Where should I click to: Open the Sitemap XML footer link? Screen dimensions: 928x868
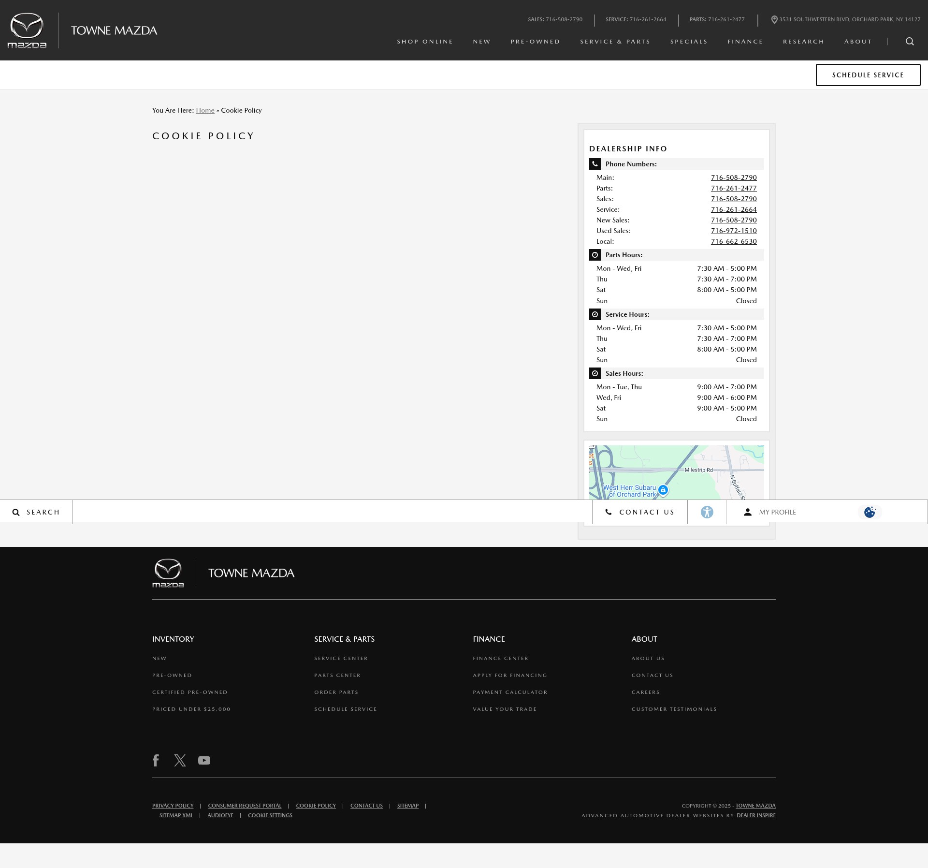(x=176, y=815)
